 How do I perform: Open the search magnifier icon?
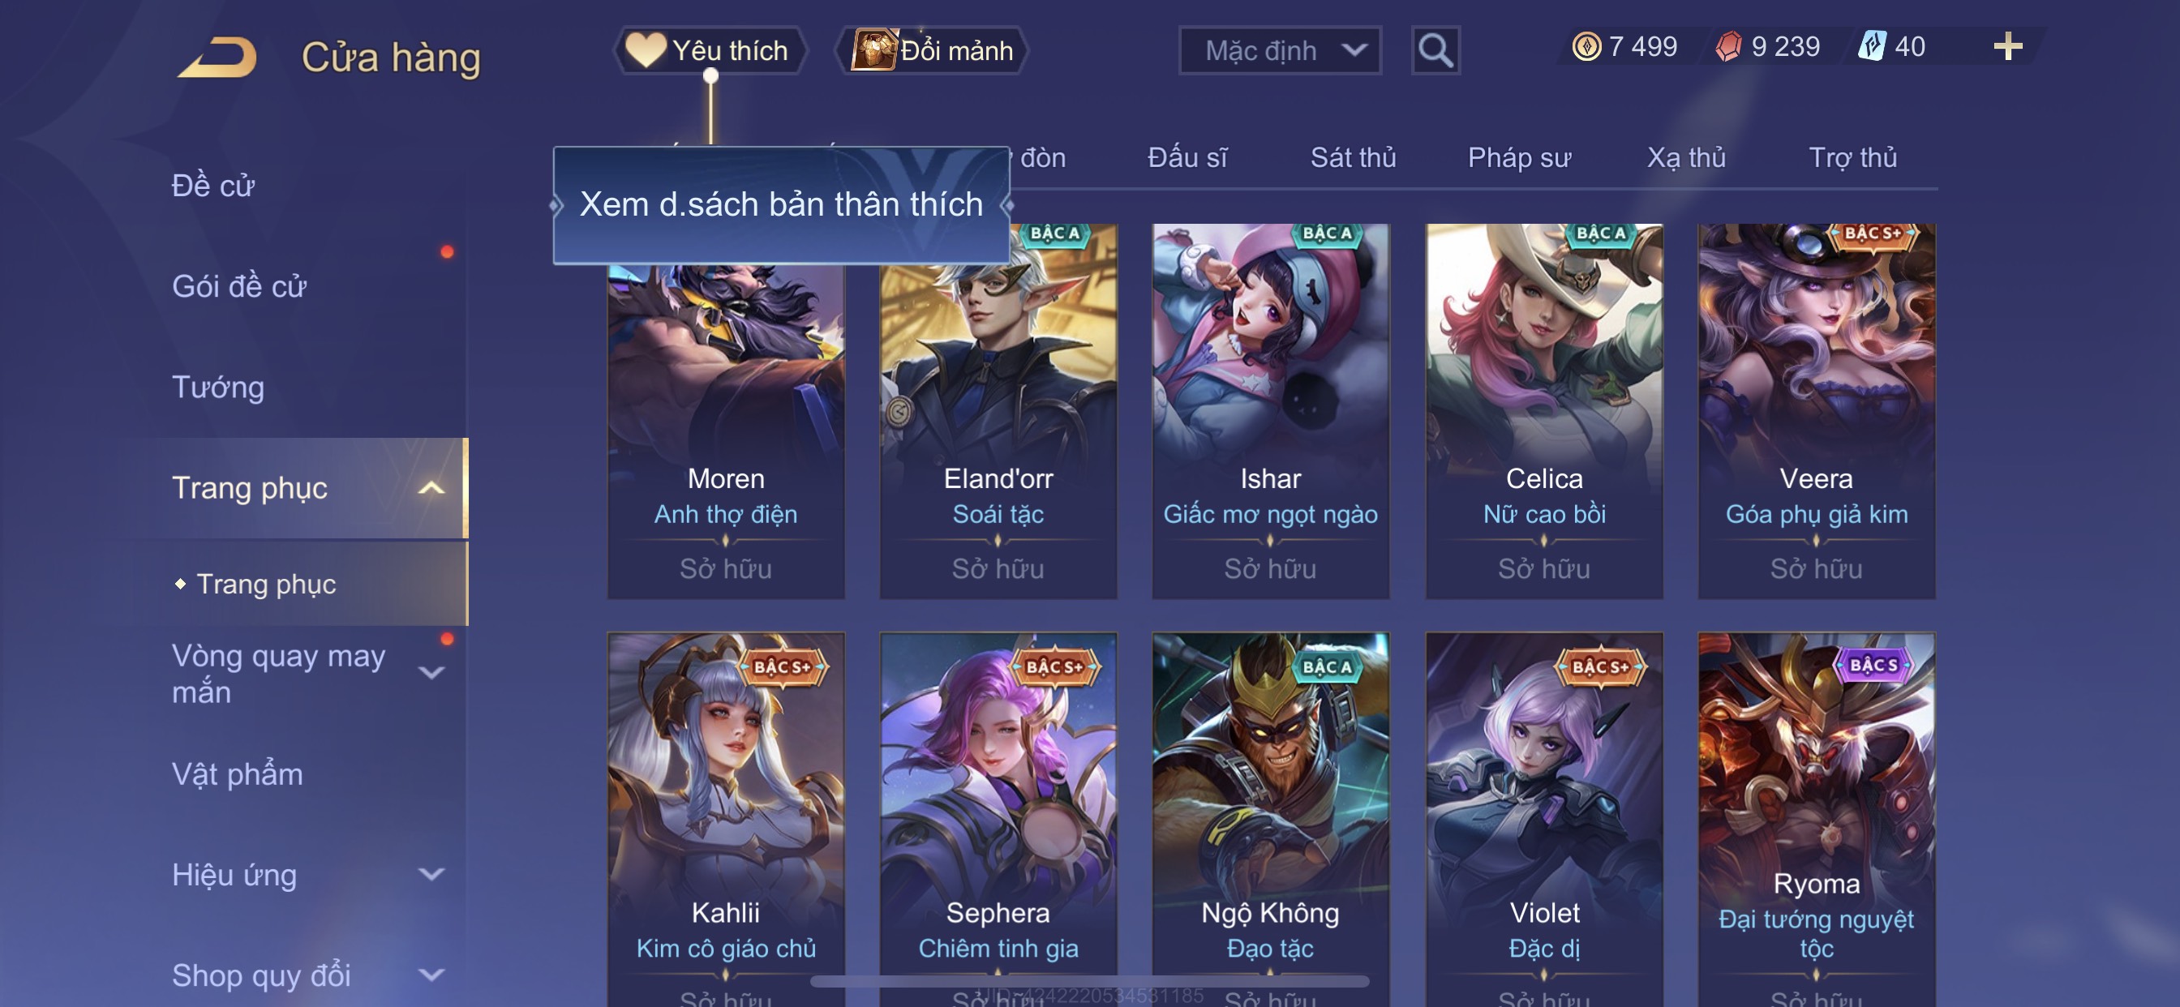pyautogui.click(x=1435, y=51)
